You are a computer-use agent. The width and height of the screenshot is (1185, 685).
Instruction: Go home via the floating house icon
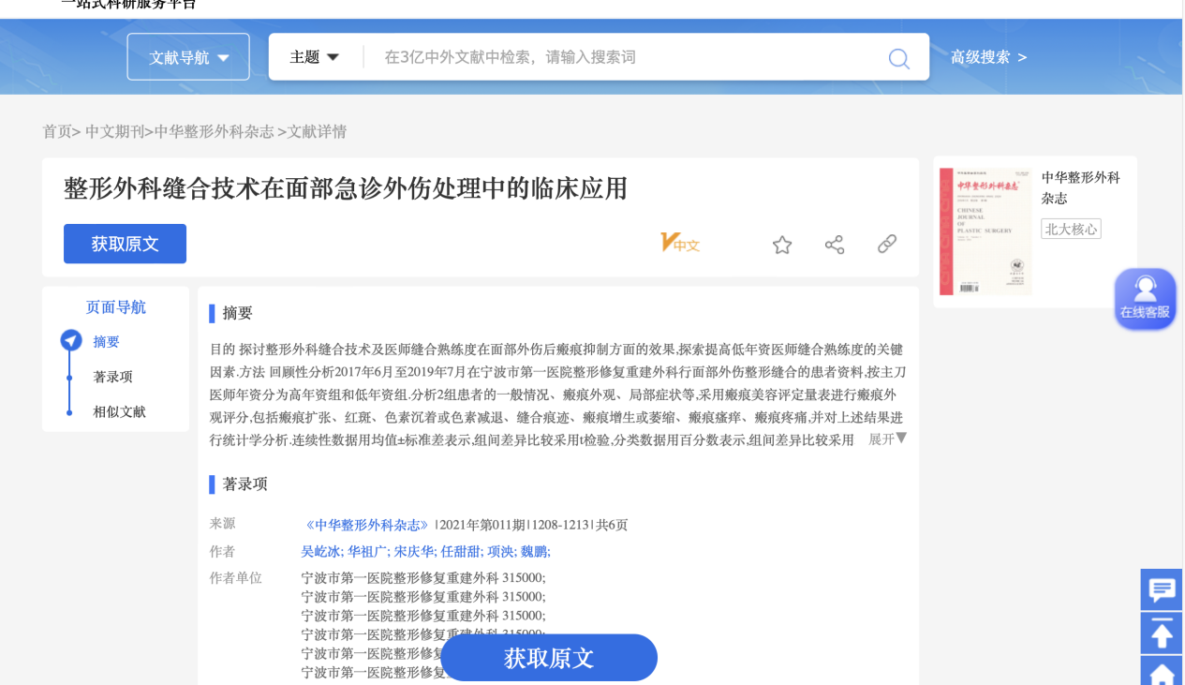pos(1162,672)
